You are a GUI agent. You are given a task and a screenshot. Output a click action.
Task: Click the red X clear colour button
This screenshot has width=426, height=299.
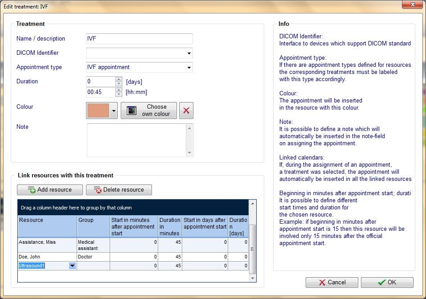pyautogui.click(x=186, y=111)
